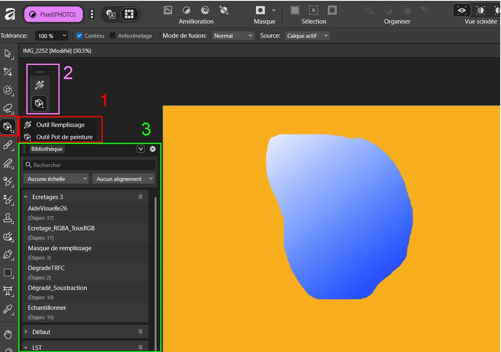Select the Erase Brush tool
This screenshot has height=352, width=501.
click(8, 163)
